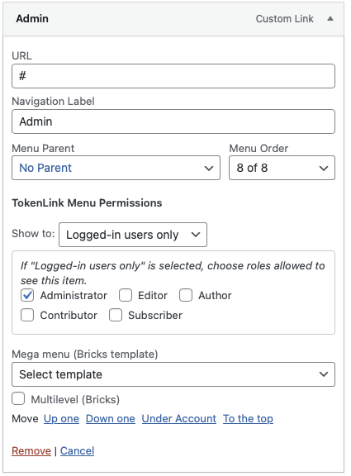Cancel menu item changes
351x476 pixels.
click(x=77, y=451)
